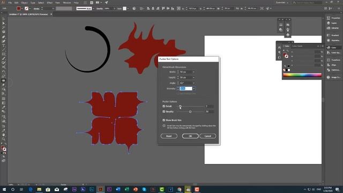Toggle the Show Brush Size checkbox
Viewport: 343px width, 193px height.
(x=163, y=120)
